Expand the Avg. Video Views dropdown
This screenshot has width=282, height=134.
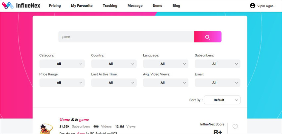[x=166, y=83]
